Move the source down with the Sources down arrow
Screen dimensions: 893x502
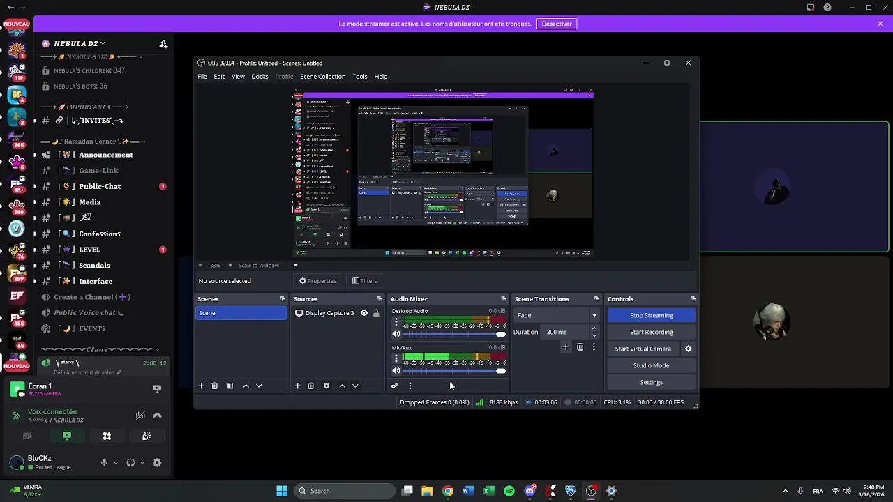[355, 386]
